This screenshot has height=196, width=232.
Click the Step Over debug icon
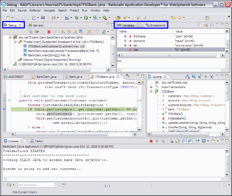pyautogui.click(x=69, y=32)
